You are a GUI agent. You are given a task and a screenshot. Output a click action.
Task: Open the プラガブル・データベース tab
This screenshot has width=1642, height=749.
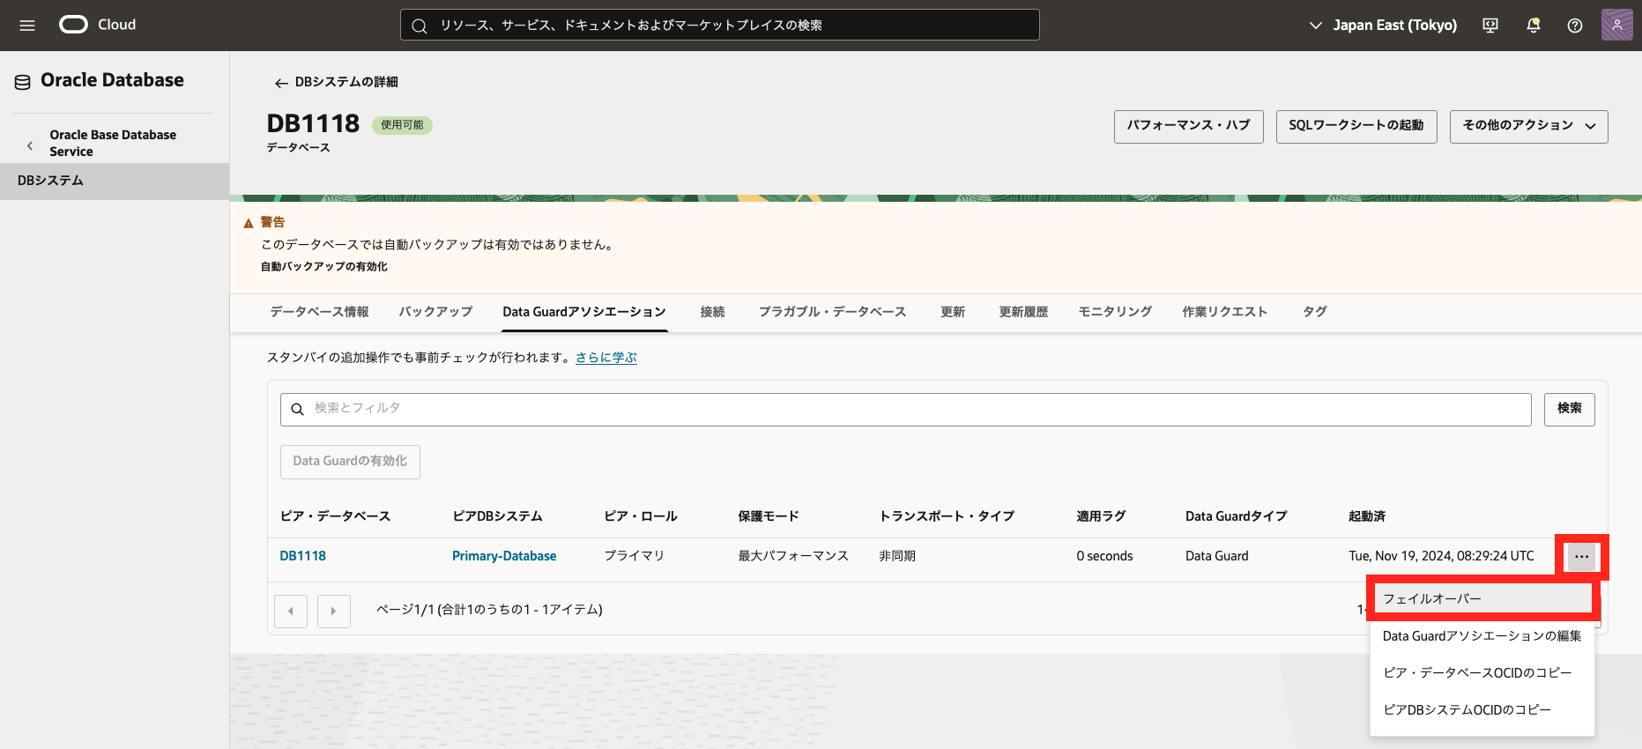click(832, 312)
